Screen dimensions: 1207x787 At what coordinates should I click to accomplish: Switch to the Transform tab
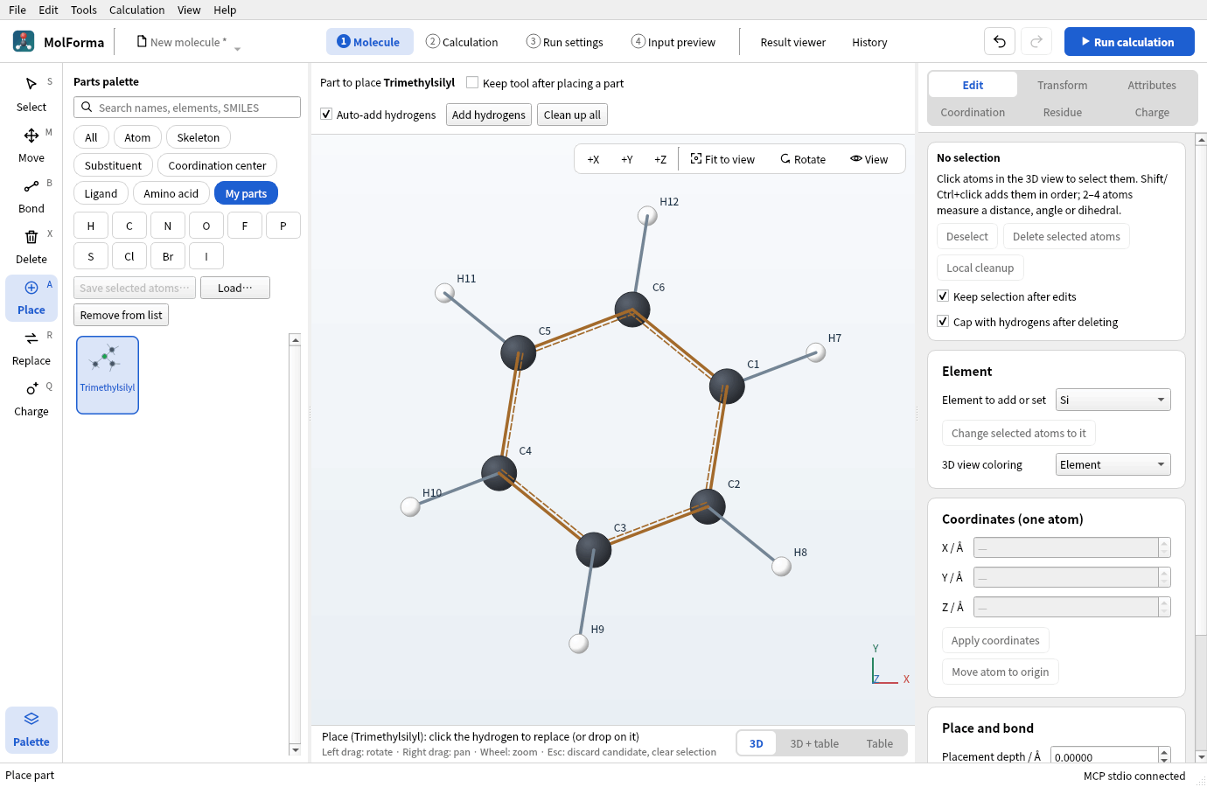1063,85
